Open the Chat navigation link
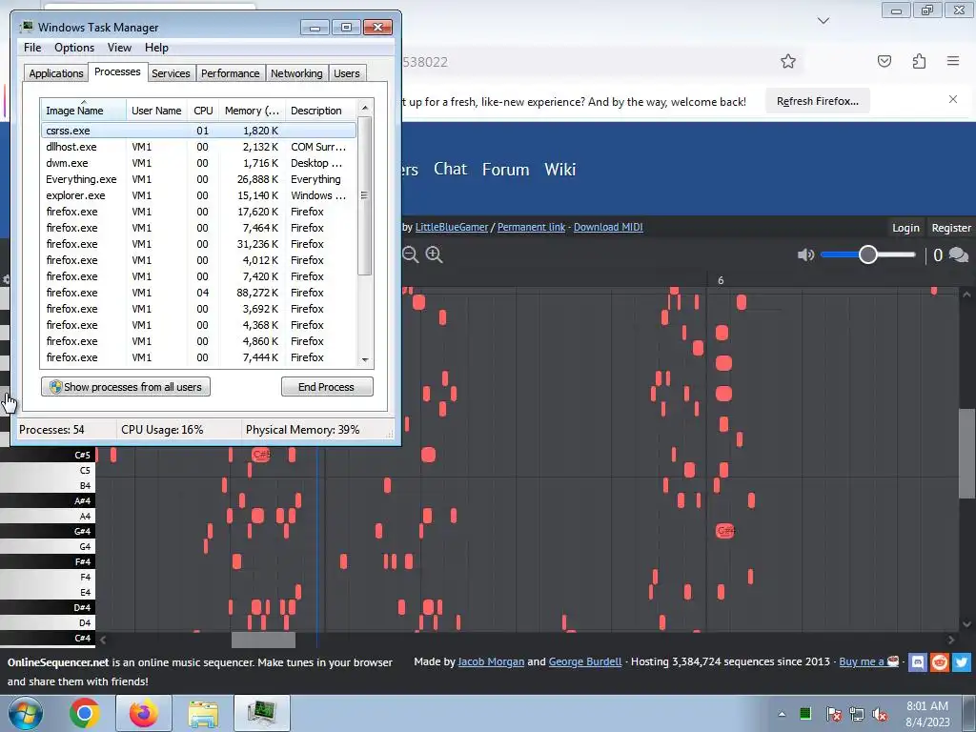This screenshot has height=732, width=976. click(450, 169)
